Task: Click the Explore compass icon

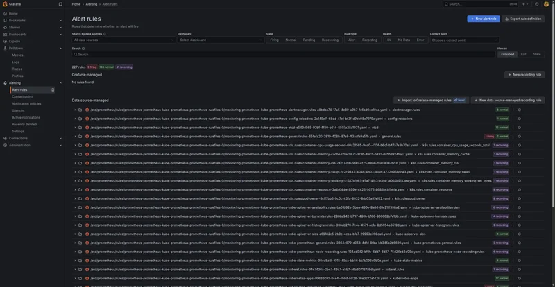Action: click(5, 42)
